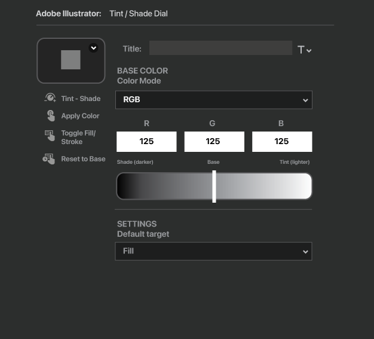Click the Tint / Shade Dial heading
The width and height of the screenshot is (374, 339).
(139, 14)
